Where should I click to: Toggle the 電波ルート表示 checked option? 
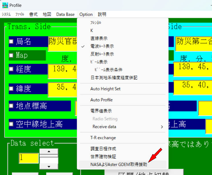(102, 46)
